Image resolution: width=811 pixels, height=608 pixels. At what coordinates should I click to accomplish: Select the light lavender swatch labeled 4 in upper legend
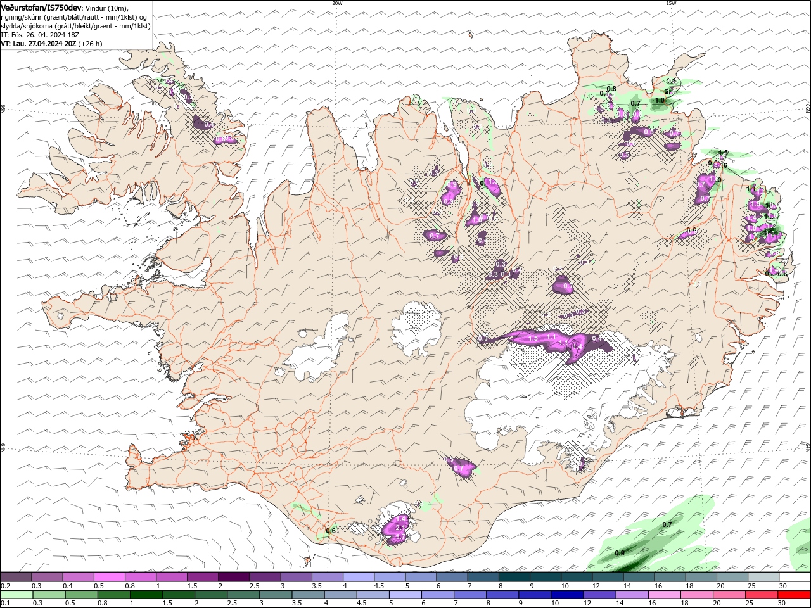(359, 577)
